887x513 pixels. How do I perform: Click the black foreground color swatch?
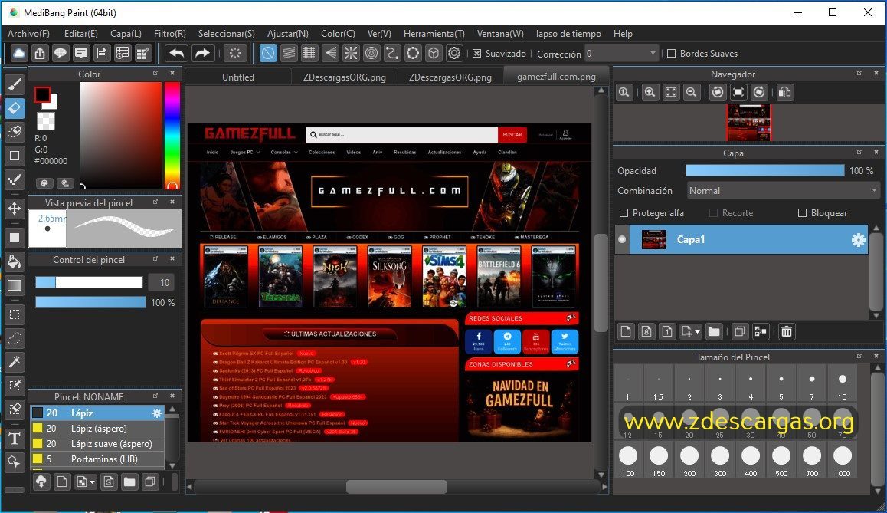tap(42, 94)
